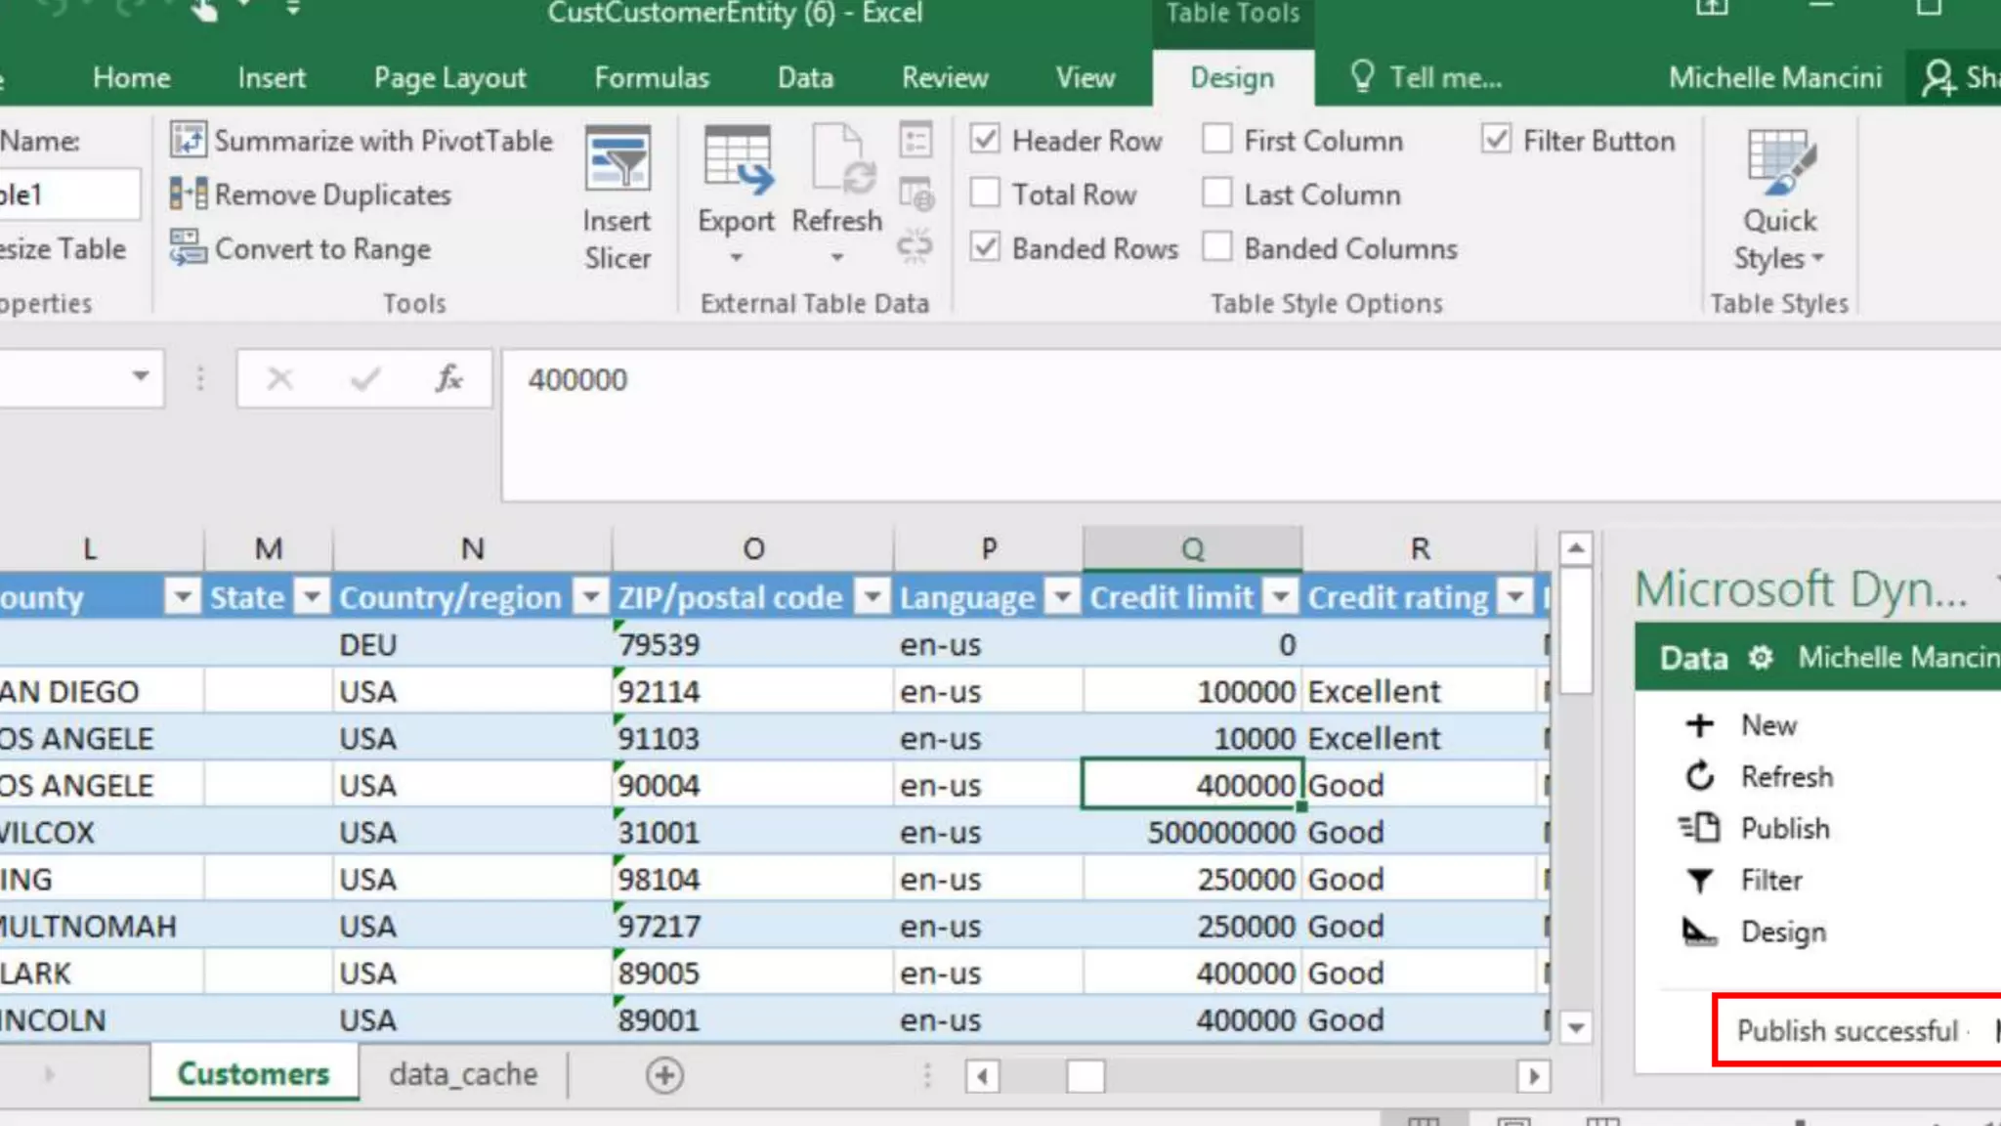Click the Publish icon in Data pane
Screen dimensions: 2001x1126
pyautogui.click(x=1700, y=828)
